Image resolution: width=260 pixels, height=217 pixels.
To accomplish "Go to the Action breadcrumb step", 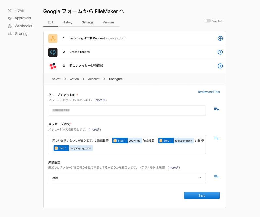I will (x=74, y=79).
